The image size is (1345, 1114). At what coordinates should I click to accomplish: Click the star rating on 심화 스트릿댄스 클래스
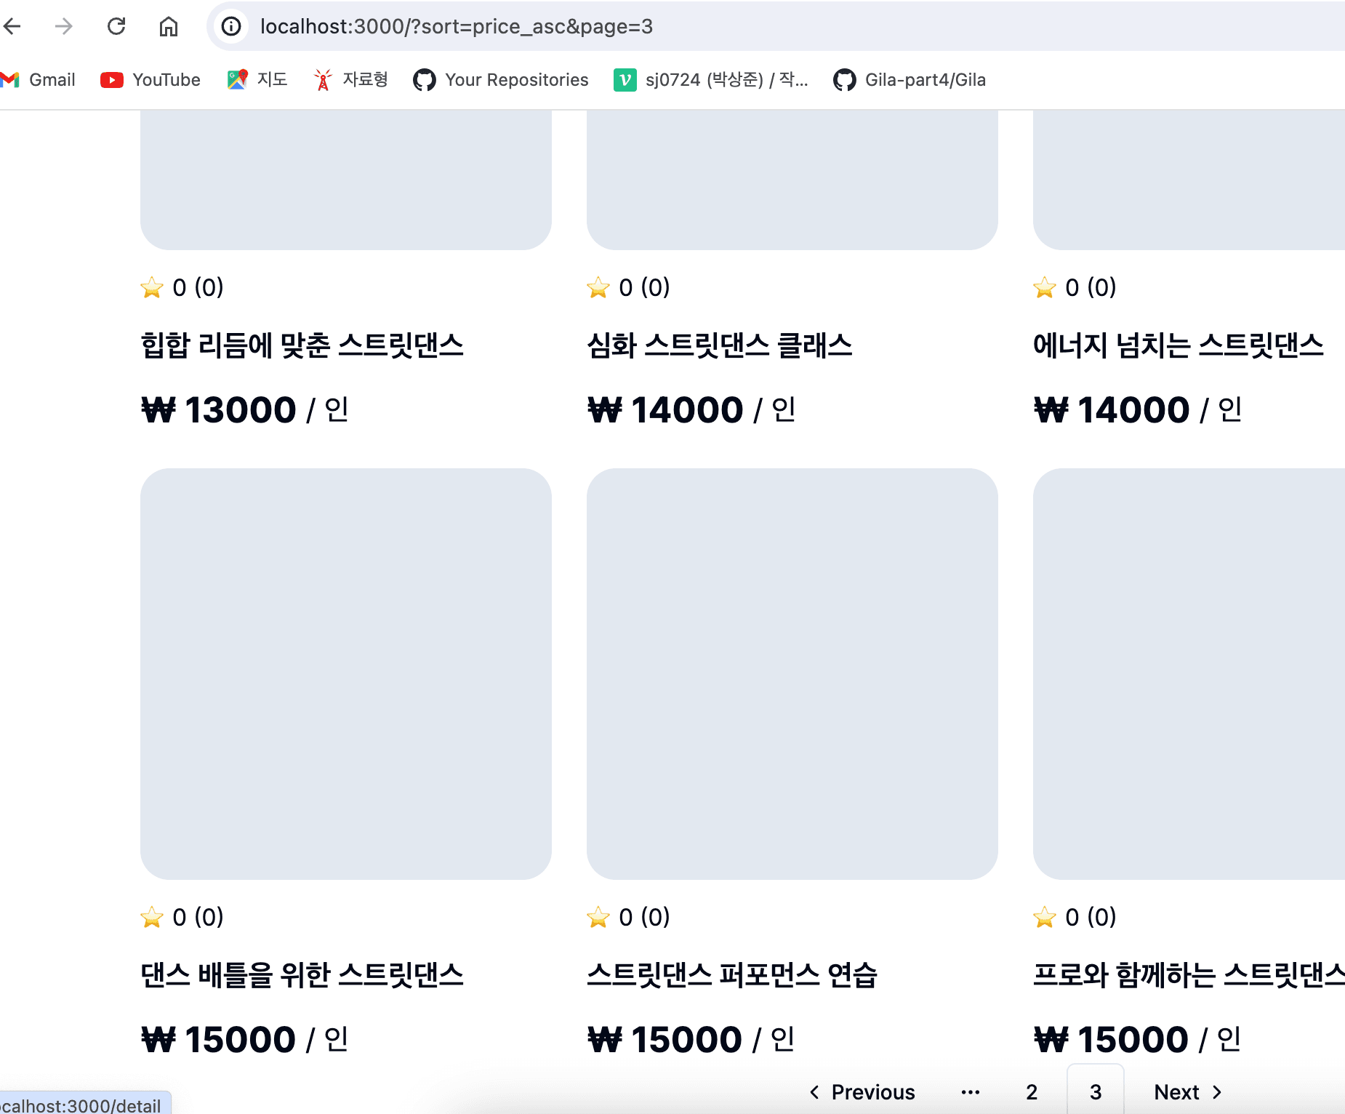[627, 287]
